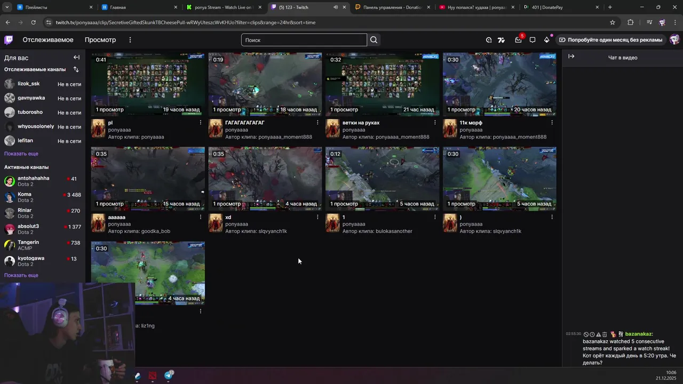Open live channel absolut3
Viewport: 683px width, 384px height.
(43, 229)
